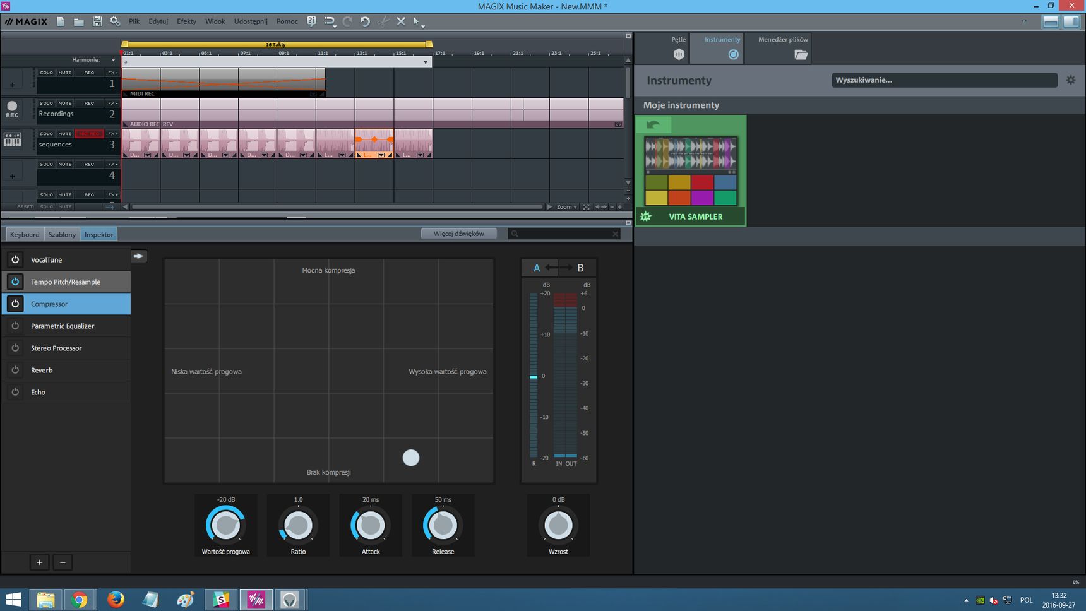Screen dimensions: 1086x611
Task: Toggle MIDI REC on the sequences track
Action: [89, 134]
